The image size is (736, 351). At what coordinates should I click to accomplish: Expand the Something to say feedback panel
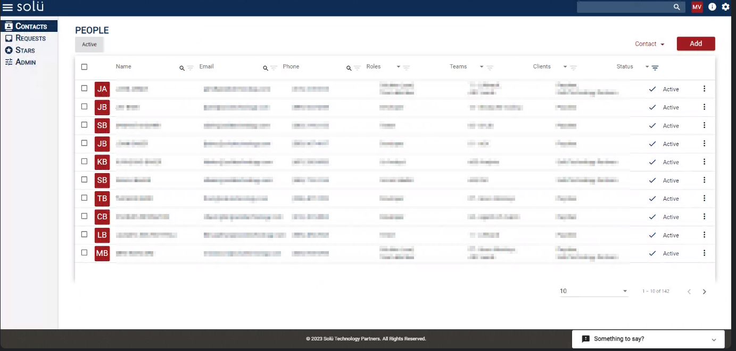point(714,339)
